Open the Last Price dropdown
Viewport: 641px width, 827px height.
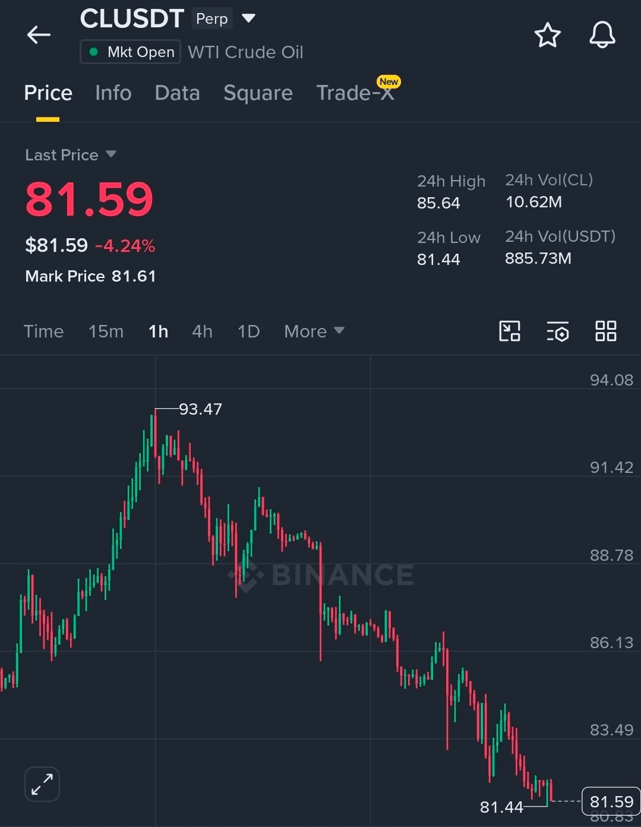pyautogui.click(x=70, y=155)
